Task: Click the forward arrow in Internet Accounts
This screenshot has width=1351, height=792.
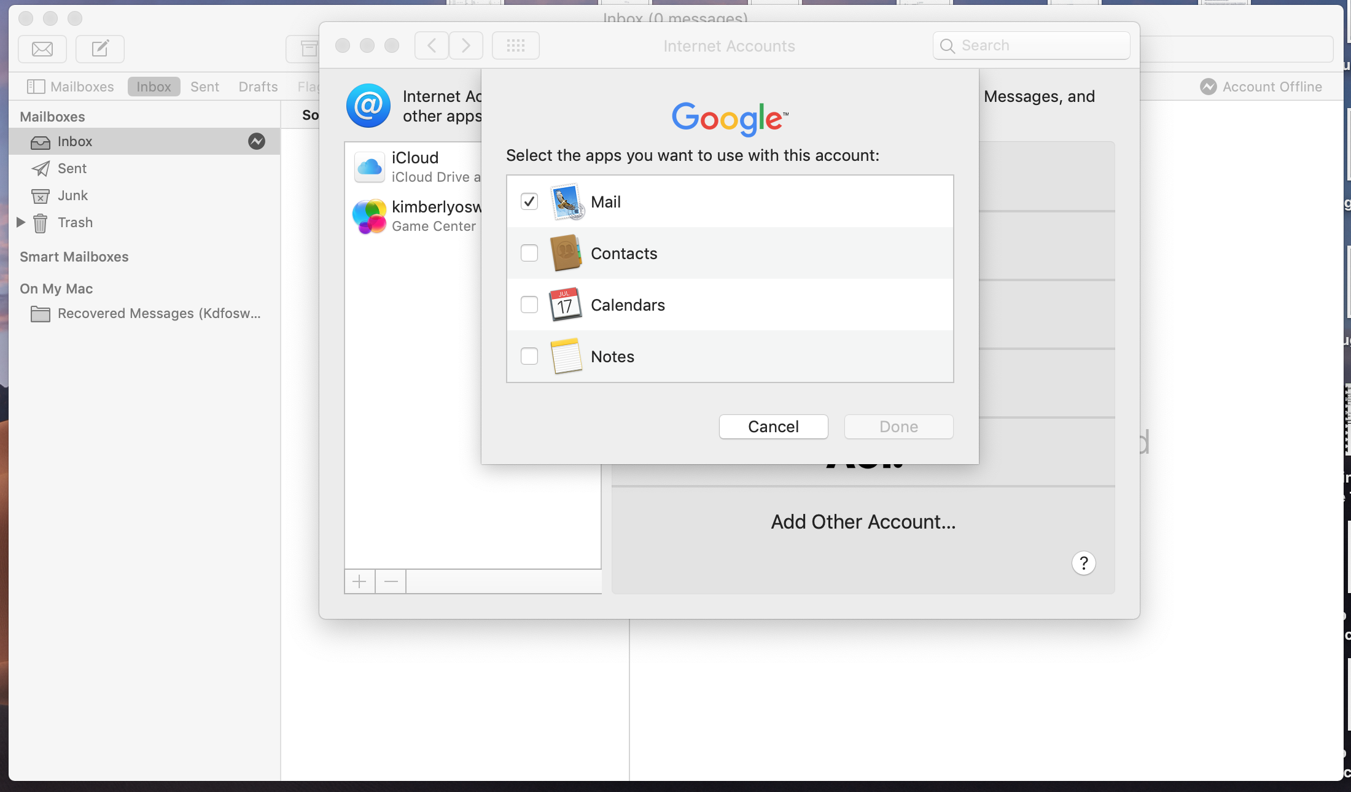Action: tap(465, 45)
